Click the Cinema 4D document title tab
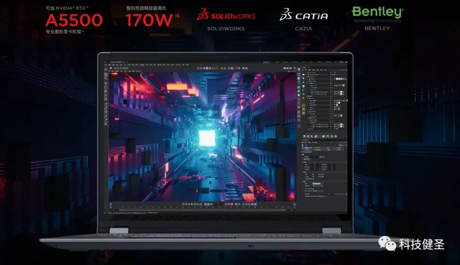Image resolution: width=460 pixels, height=265 pixels. [116, 62]
